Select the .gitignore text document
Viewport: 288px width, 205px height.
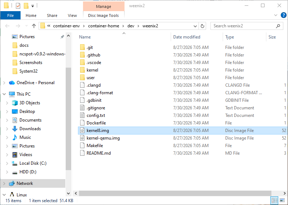coord(96,108)
